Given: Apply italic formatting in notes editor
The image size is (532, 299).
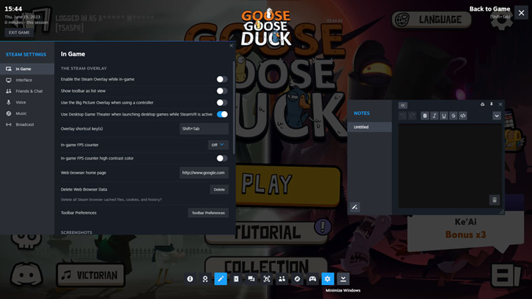Looking at the screenshot, I should tap(434, 116).
